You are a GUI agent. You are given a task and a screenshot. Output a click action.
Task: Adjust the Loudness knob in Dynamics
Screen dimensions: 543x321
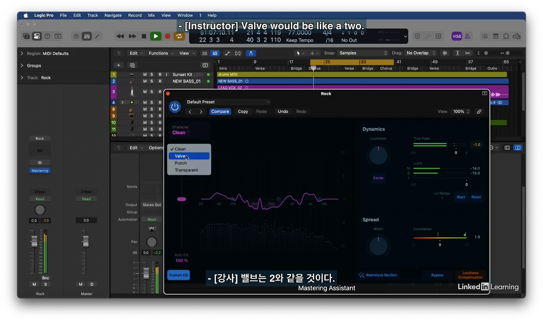378,156
